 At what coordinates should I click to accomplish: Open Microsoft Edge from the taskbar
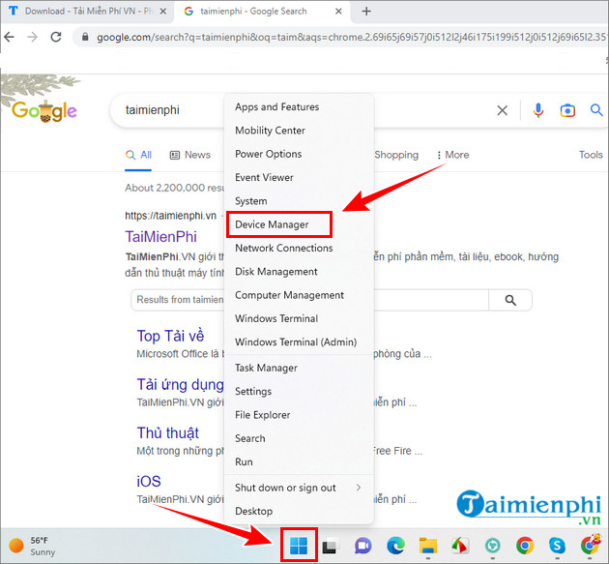[395, 546]
